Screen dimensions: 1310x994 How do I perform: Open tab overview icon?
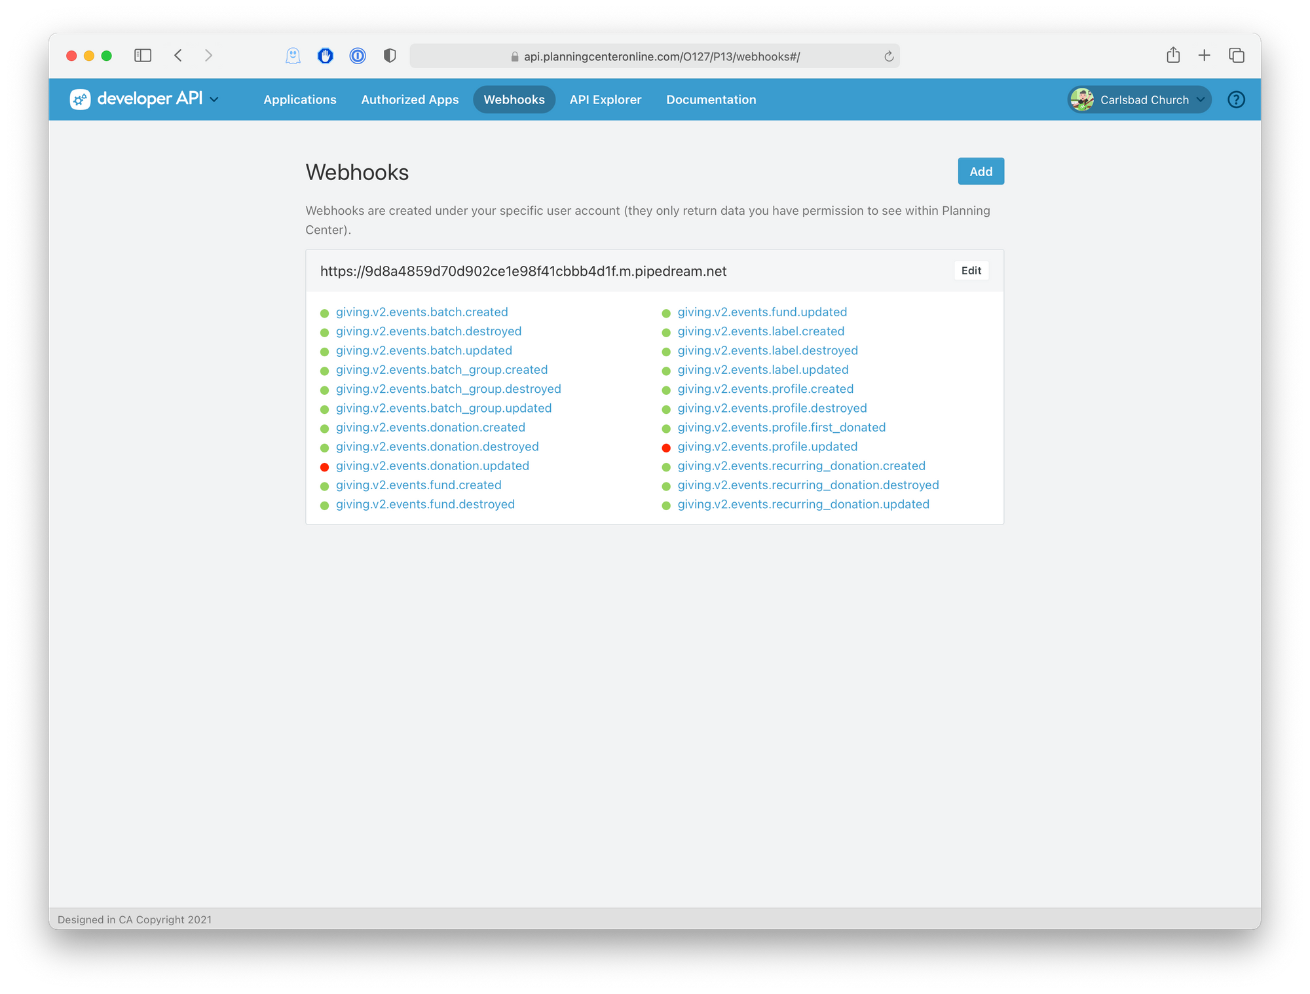(1237, 56)
